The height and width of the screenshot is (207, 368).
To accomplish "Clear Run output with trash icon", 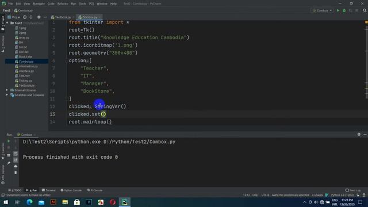I will tap(16, 172).
